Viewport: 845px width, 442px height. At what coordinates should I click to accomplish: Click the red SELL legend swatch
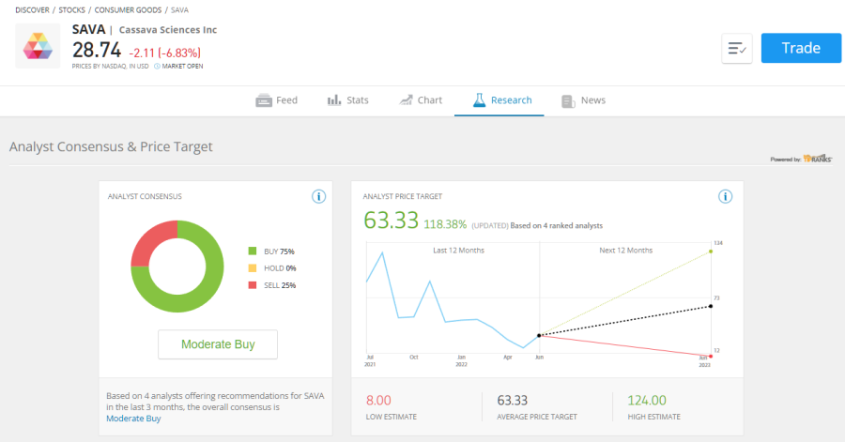tap(253, 284)
